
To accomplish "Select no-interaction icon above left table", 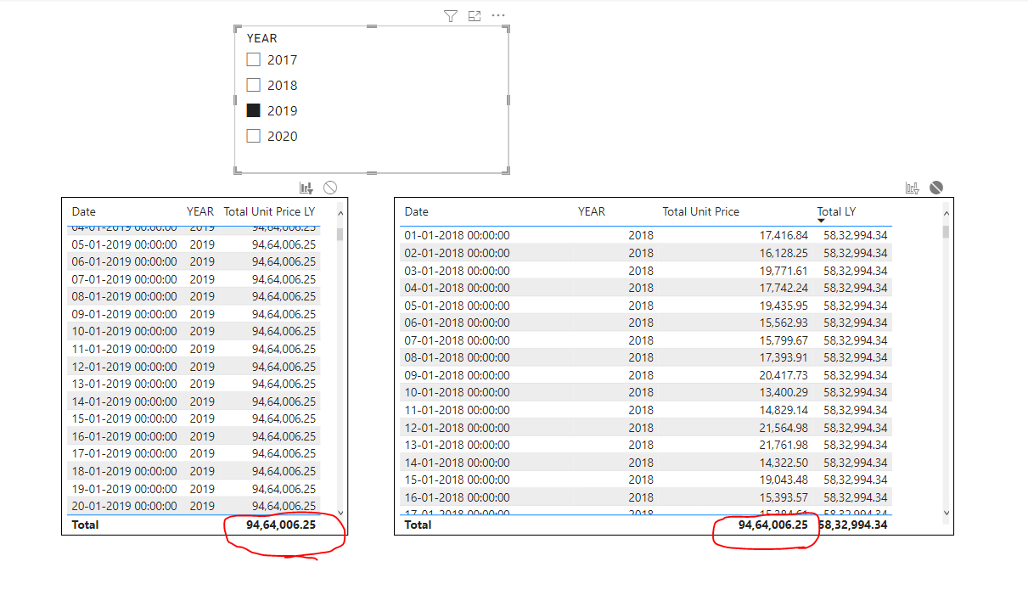I will click(330, 188).
